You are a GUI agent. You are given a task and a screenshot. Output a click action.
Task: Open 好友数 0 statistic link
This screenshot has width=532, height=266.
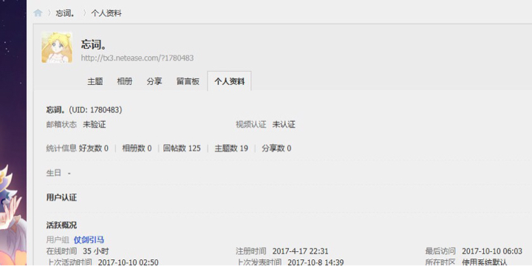94,149
